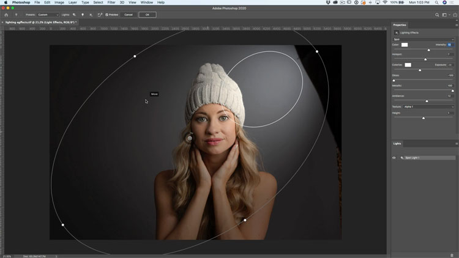Image resolution: width=459 pixels, height=258 pixels.
Task: Open the 1Password menu bar icon
Action: (x=356, y=2)
